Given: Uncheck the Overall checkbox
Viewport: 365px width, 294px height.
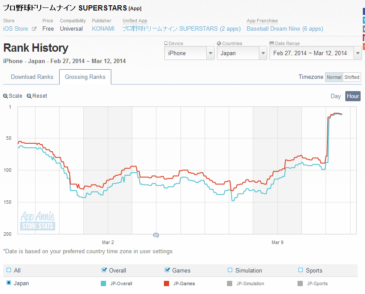Looking at the screenshot, I should click(104, 270).
